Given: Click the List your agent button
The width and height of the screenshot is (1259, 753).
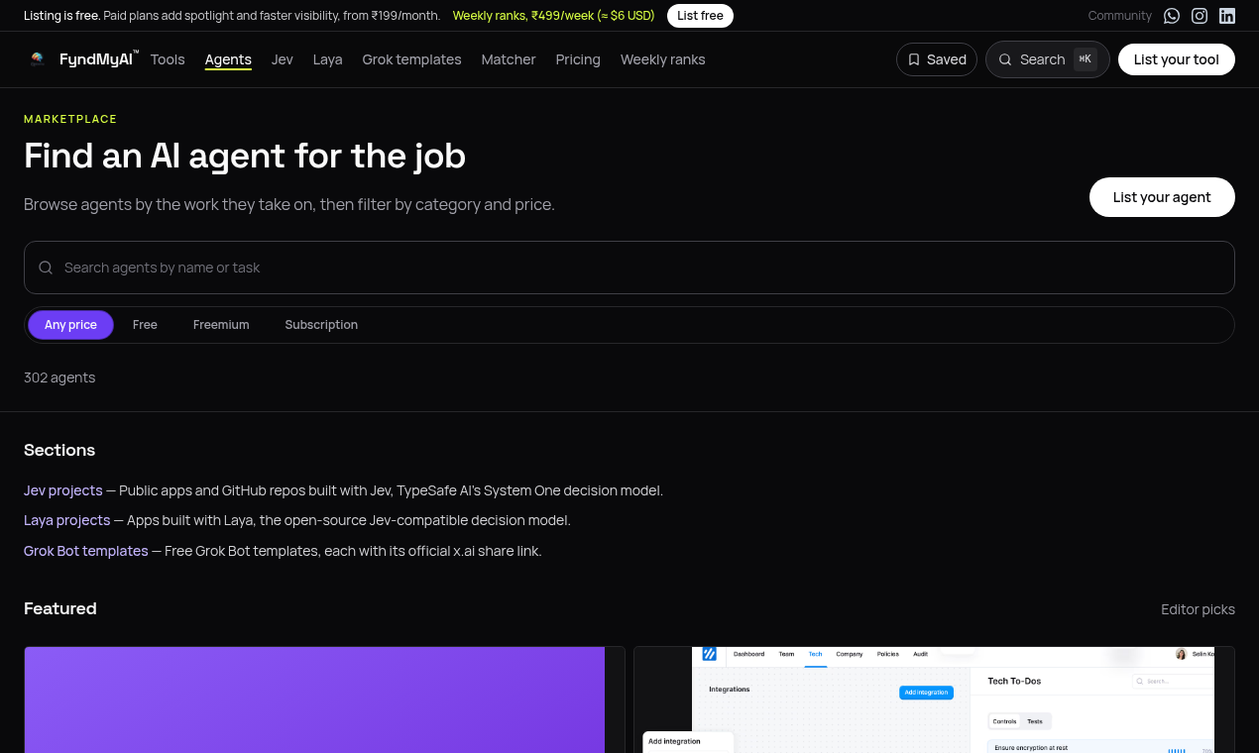Looking at the screenshot, I should pyautogui.click(x=1162, y=197).
